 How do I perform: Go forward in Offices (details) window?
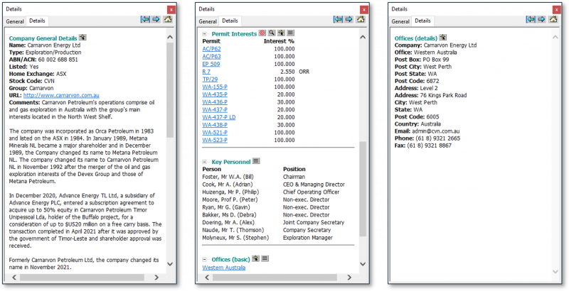click(541, 19)
